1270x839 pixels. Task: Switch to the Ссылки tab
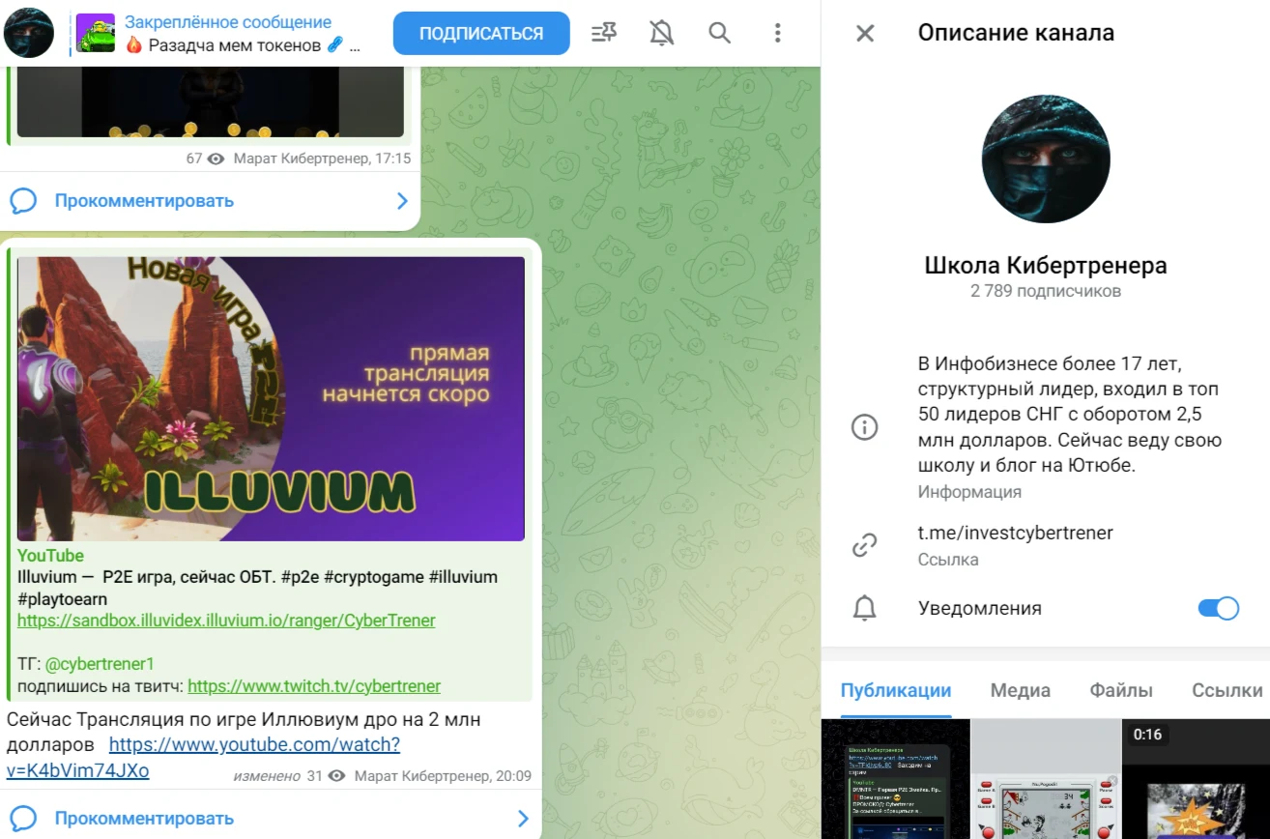click(1227, 690)
